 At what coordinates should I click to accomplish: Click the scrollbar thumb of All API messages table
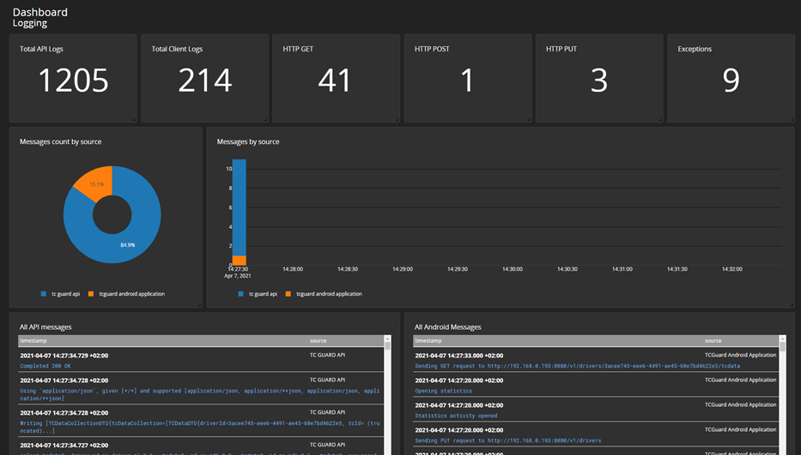coord(388,346)
